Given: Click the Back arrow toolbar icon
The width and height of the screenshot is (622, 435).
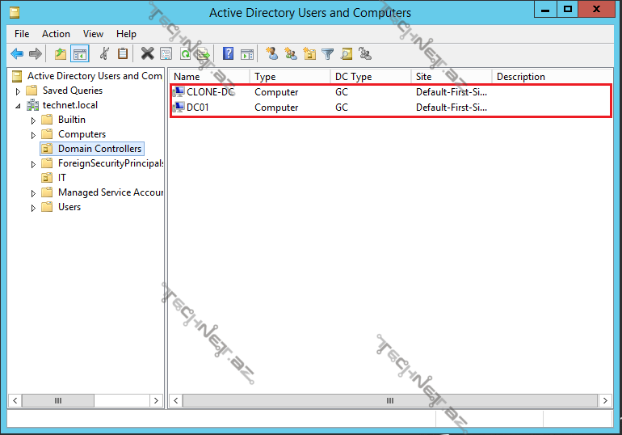Looking at the screenshot, I should (17, 54).
